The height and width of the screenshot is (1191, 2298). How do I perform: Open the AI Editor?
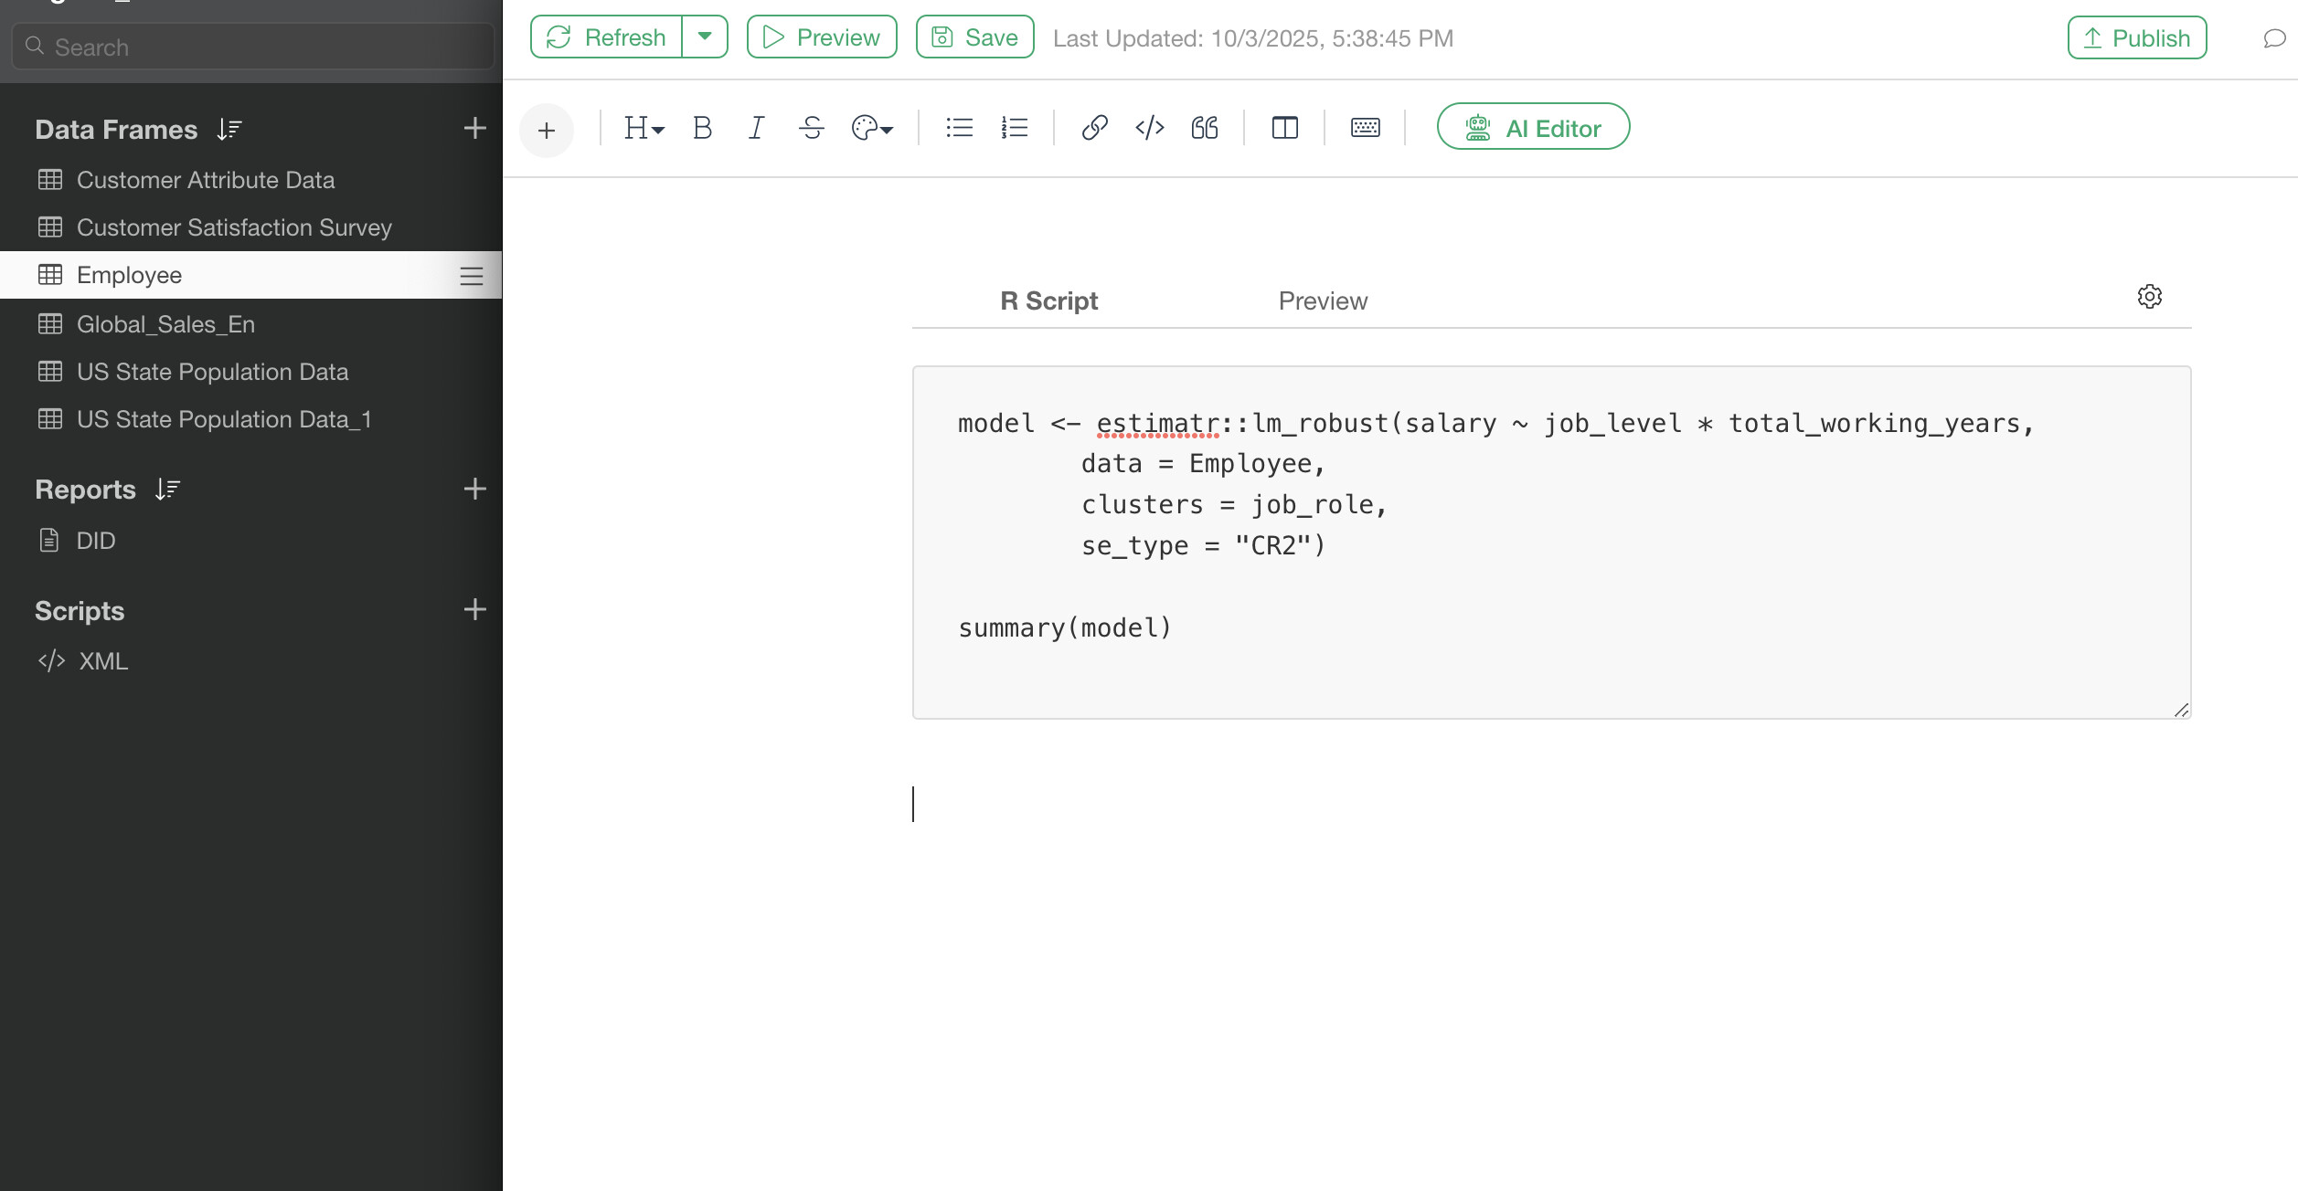tap(1533, 128)
